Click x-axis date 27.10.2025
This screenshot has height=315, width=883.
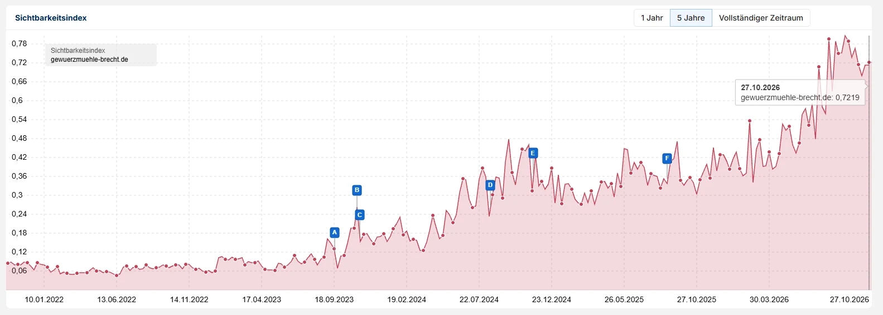click(697, 299)
